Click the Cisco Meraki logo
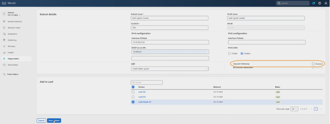This screenshot has height=124, width=330. [9, 3]
